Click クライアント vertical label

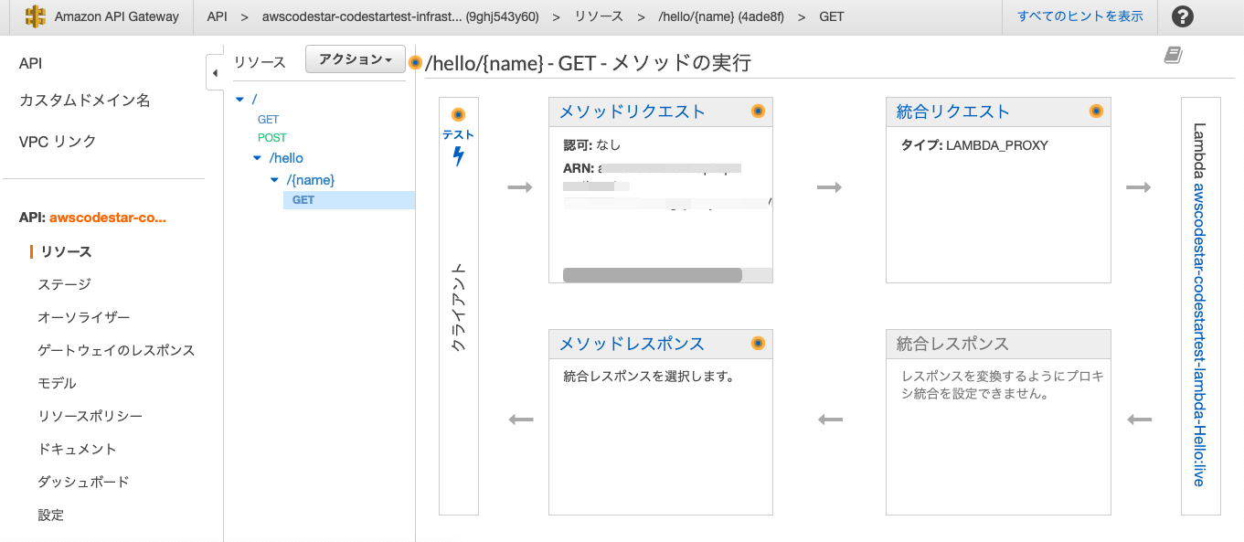click(459, 308)
